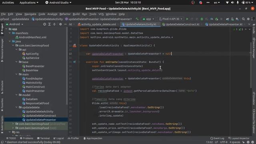Toggle the tool window bars button in status bar corner
This screenshot has width=256, height=144.
click(2, 142)
